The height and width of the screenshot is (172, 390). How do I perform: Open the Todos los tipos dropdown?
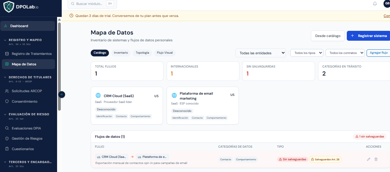[x=307, y=53]
